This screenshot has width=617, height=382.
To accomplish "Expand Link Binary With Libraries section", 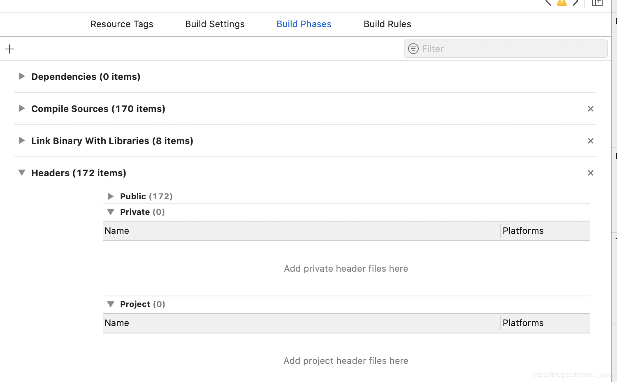I will coord(22,140).
